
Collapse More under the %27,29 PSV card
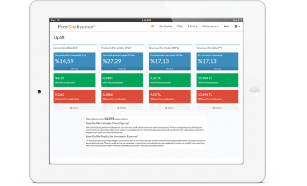(122, 69)
